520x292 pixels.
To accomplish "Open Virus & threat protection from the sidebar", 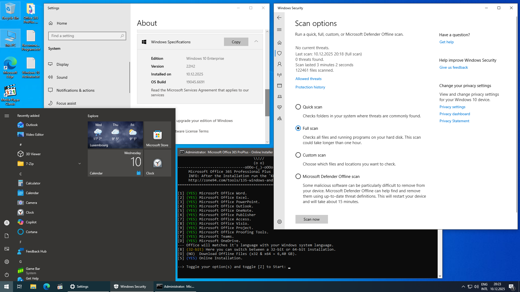I will coord(279,53).
